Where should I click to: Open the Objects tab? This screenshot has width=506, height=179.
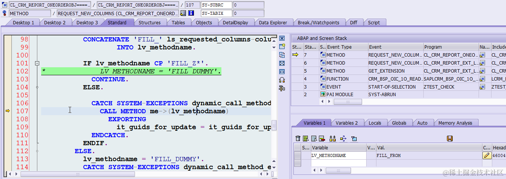click(204, 22)
